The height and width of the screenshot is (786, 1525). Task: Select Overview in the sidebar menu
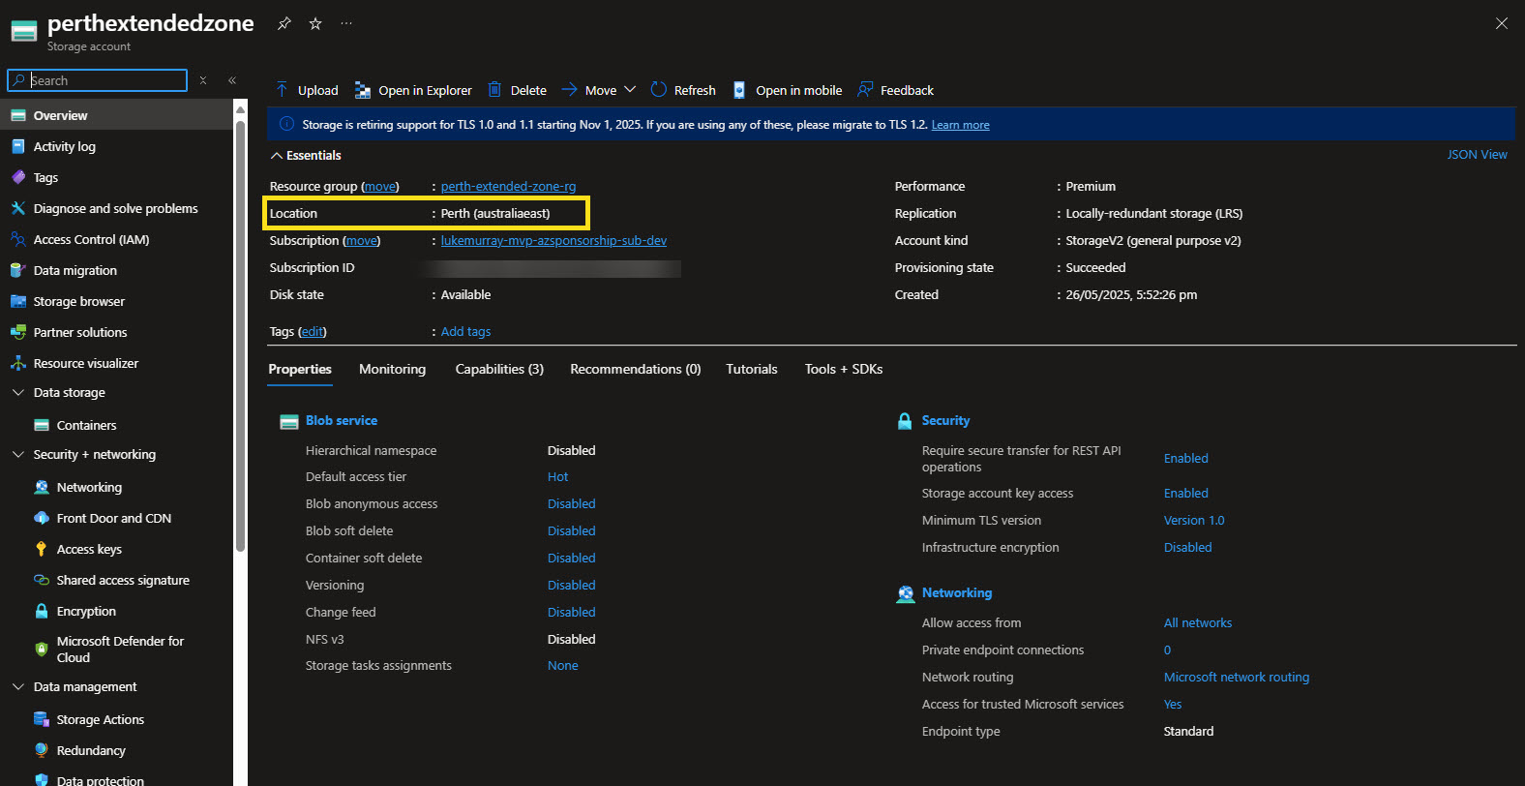116,115
